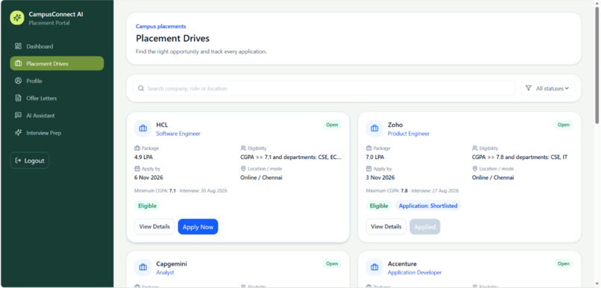Click the Accenture briefcase company icon
601x288 pixels.
[374, 267]
